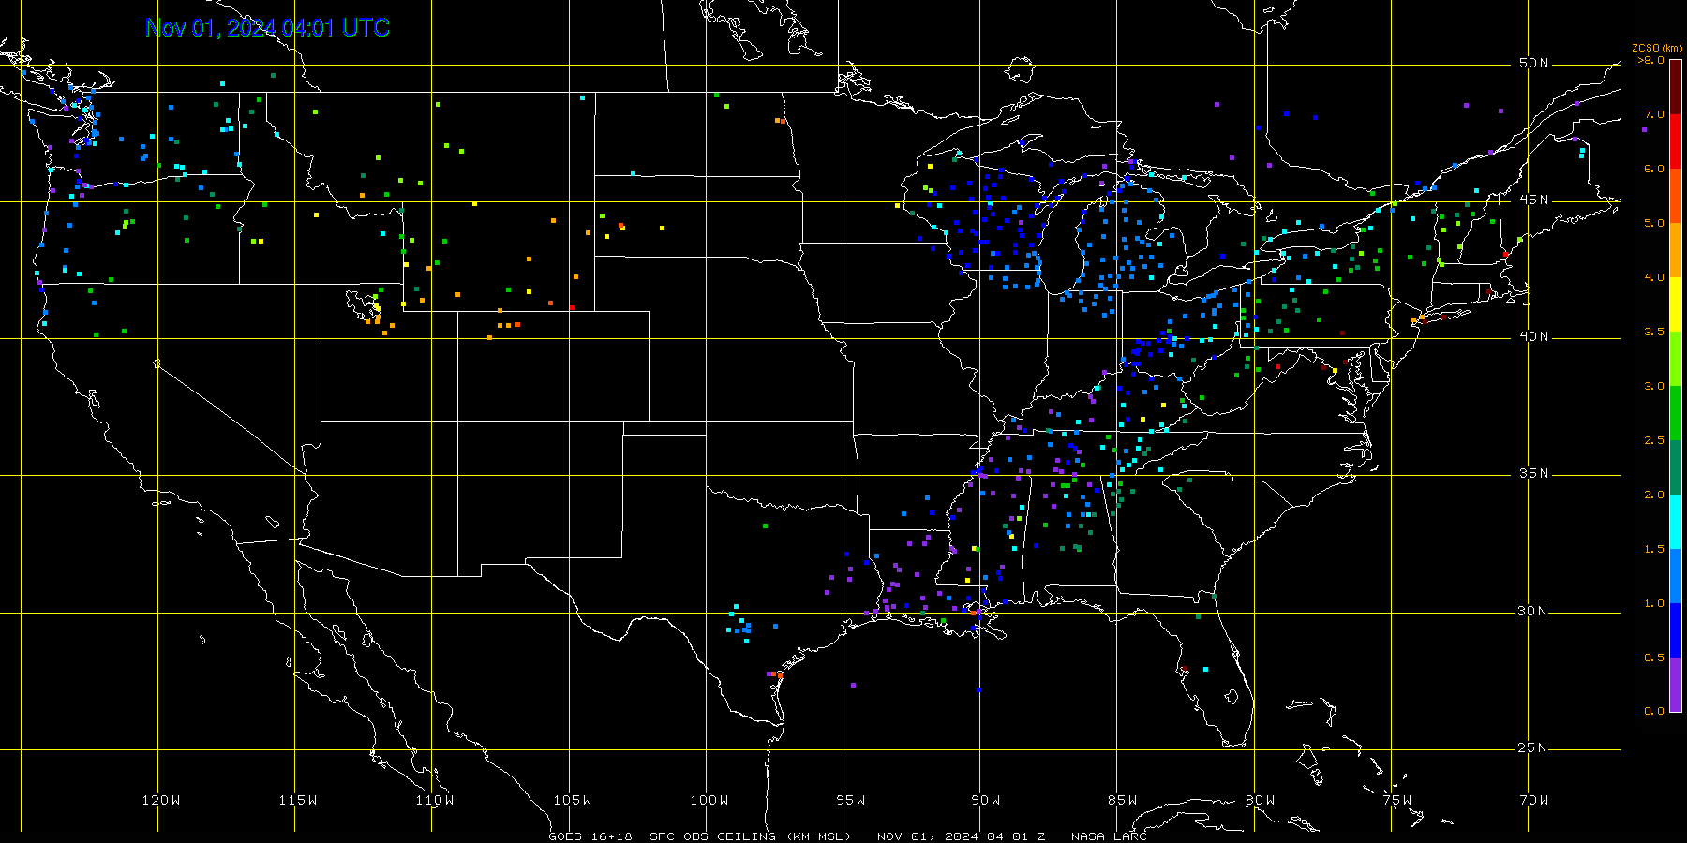Click the yellow segment of the color bar
The width and height of the screenshot is (1687, 843).
[1676, 304]
